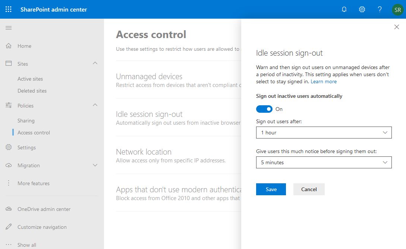Open the notice-before-signing-out dropdown

coord(324,162)
